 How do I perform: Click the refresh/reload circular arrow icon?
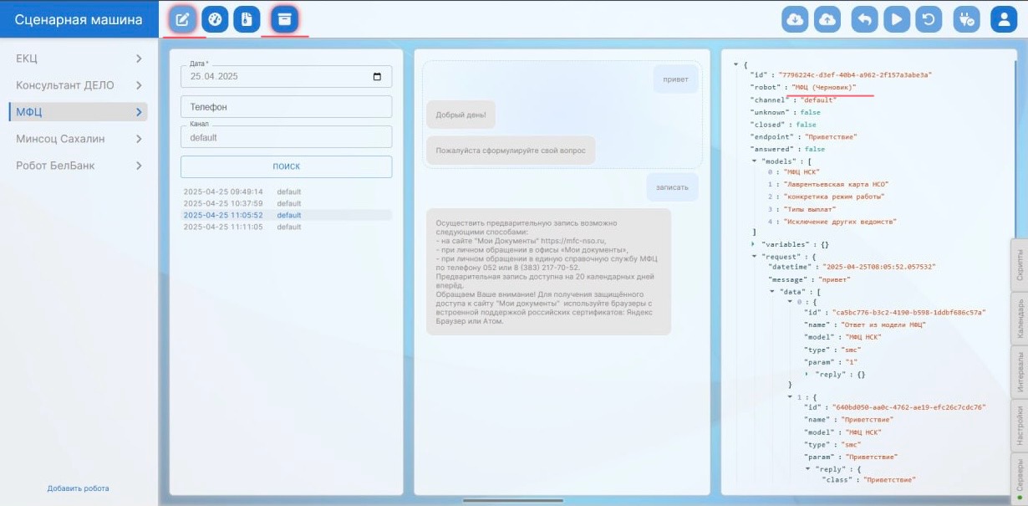pyautogui.click(x=929, y=19)
